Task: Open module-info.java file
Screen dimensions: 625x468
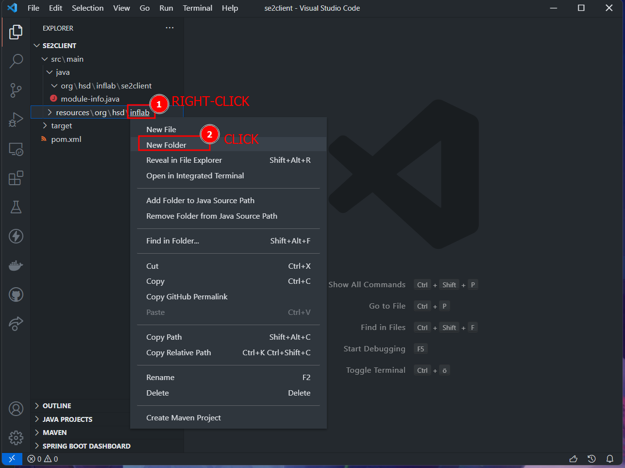Action: 90,99
